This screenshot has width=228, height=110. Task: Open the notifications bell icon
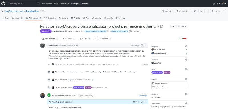pos(213,4)
